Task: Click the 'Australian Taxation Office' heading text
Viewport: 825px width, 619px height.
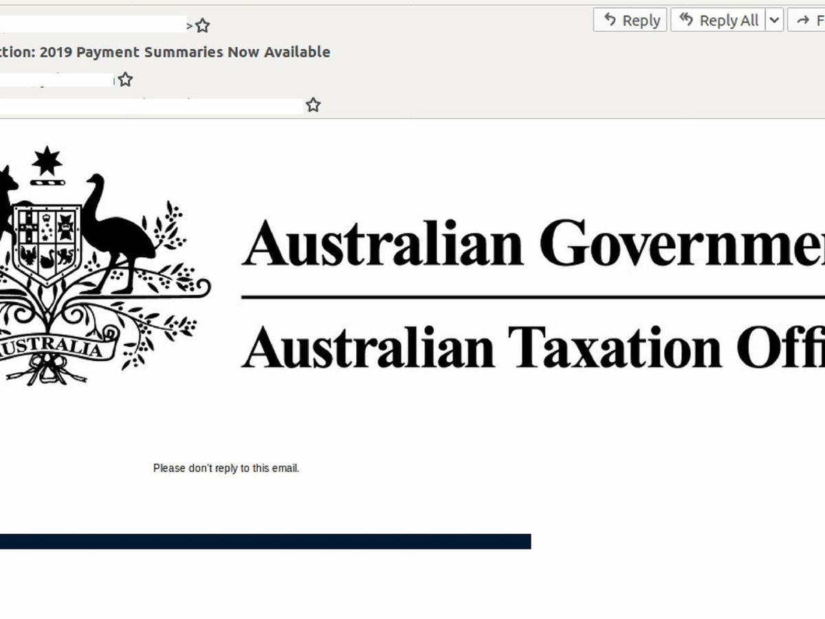Action: [533, 346]
